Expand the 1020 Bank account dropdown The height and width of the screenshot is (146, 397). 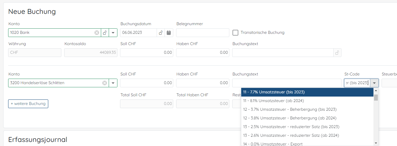tap(113, 33)
